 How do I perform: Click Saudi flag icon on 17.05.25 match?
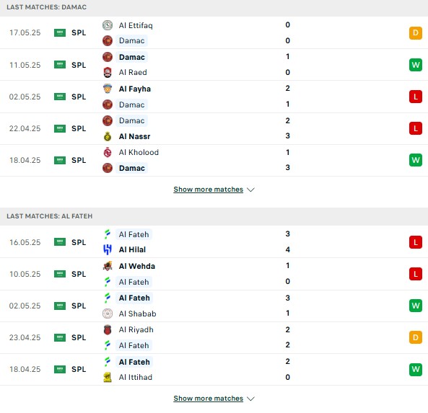tap(60, 32)
